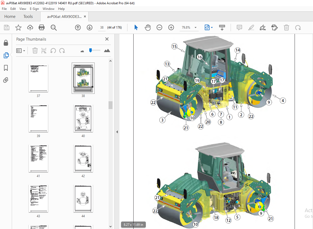Delete selected thumbnail pages

pos(35,51)
